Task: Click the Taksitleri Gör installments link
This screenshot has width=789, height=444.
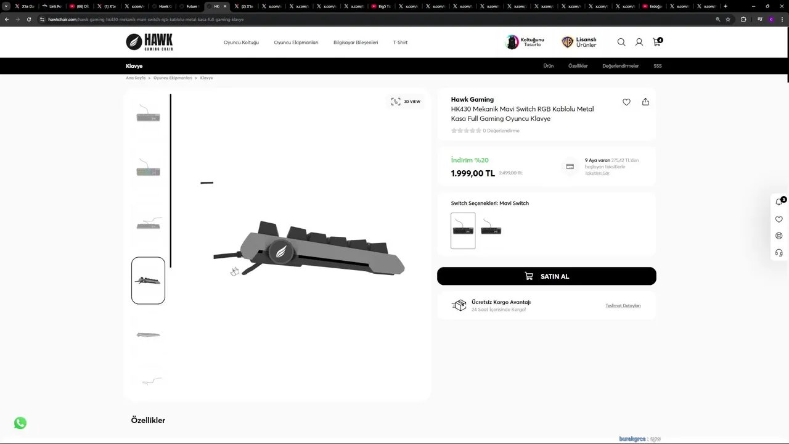Action: point(597,173)
